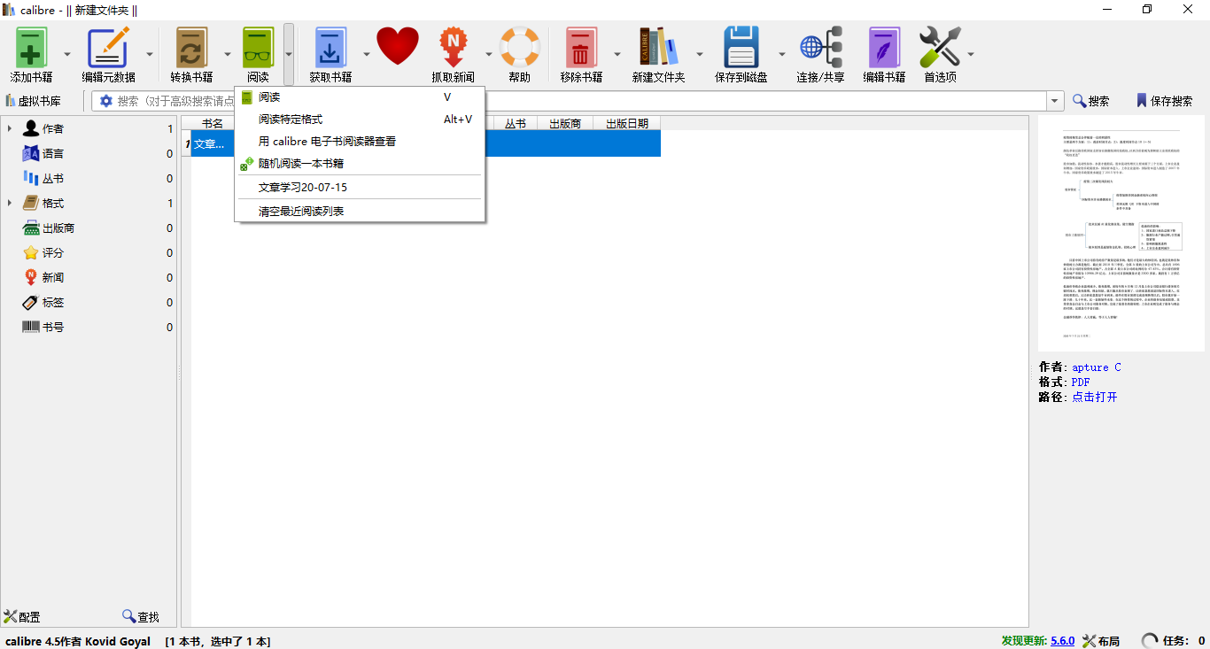The image size is (1210, 649).
Task: Open the 帮助 (Help) lifebuoy icon
Action: coord(520,47)
